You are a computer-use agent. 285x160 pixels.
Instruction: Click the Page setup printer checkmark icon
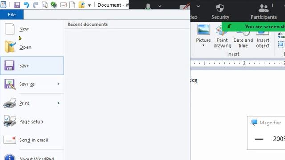(9, 120)
